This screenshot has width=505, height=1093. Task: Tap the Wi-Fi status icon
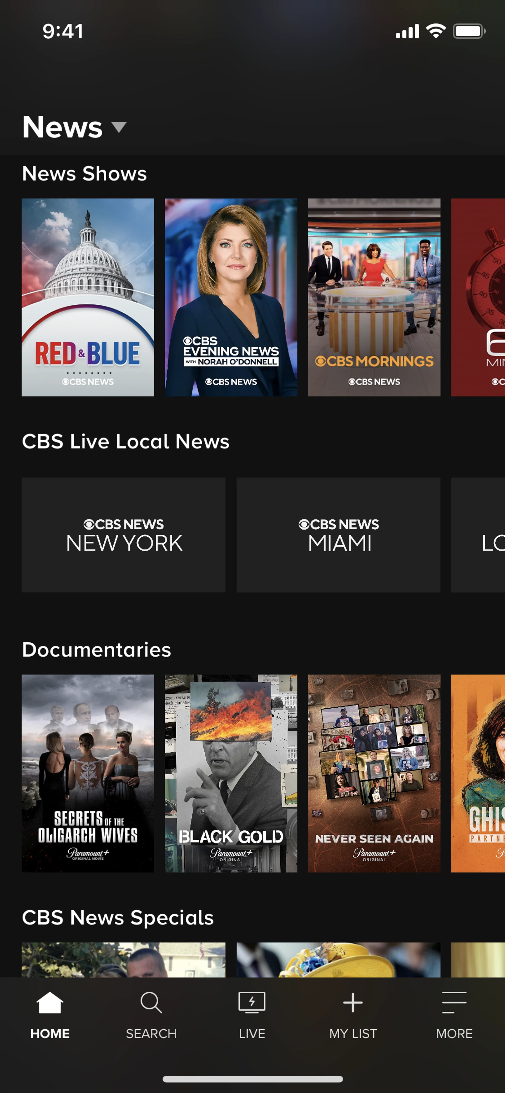click(436, 31)
